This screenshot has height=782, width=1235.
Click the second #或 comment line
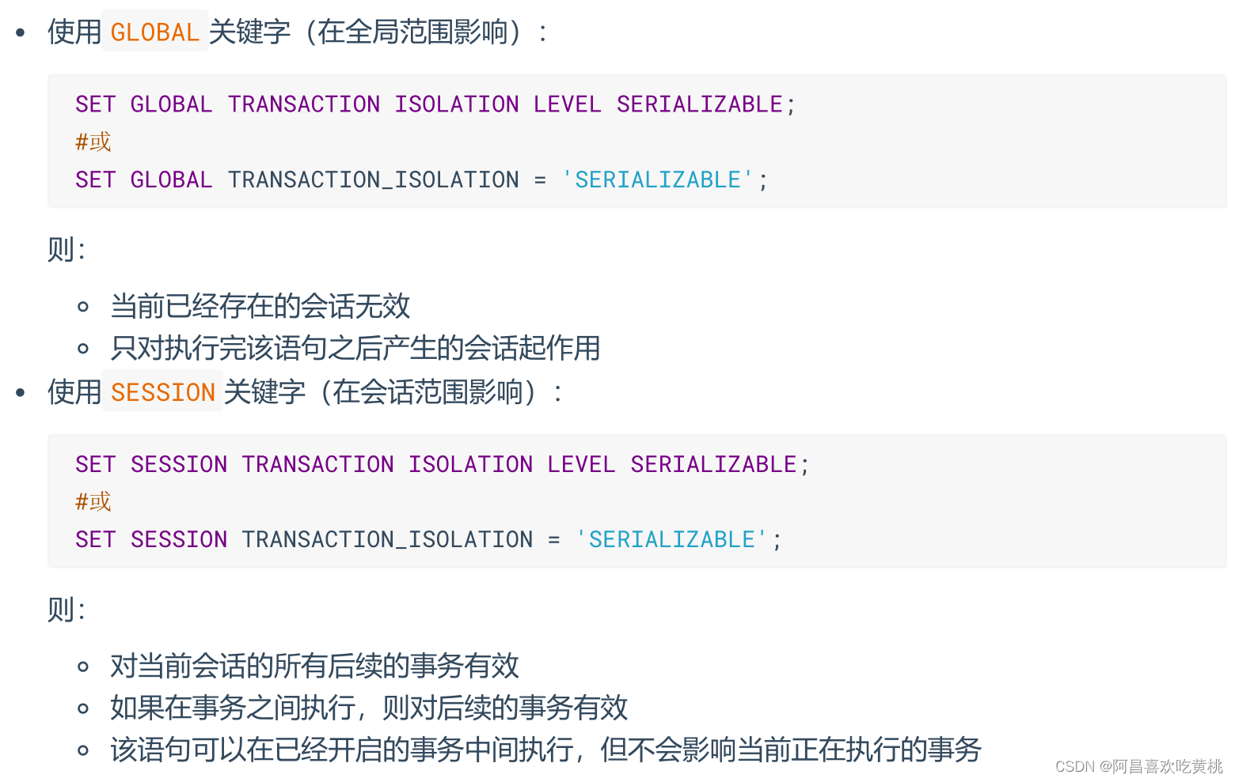(93, 502)
